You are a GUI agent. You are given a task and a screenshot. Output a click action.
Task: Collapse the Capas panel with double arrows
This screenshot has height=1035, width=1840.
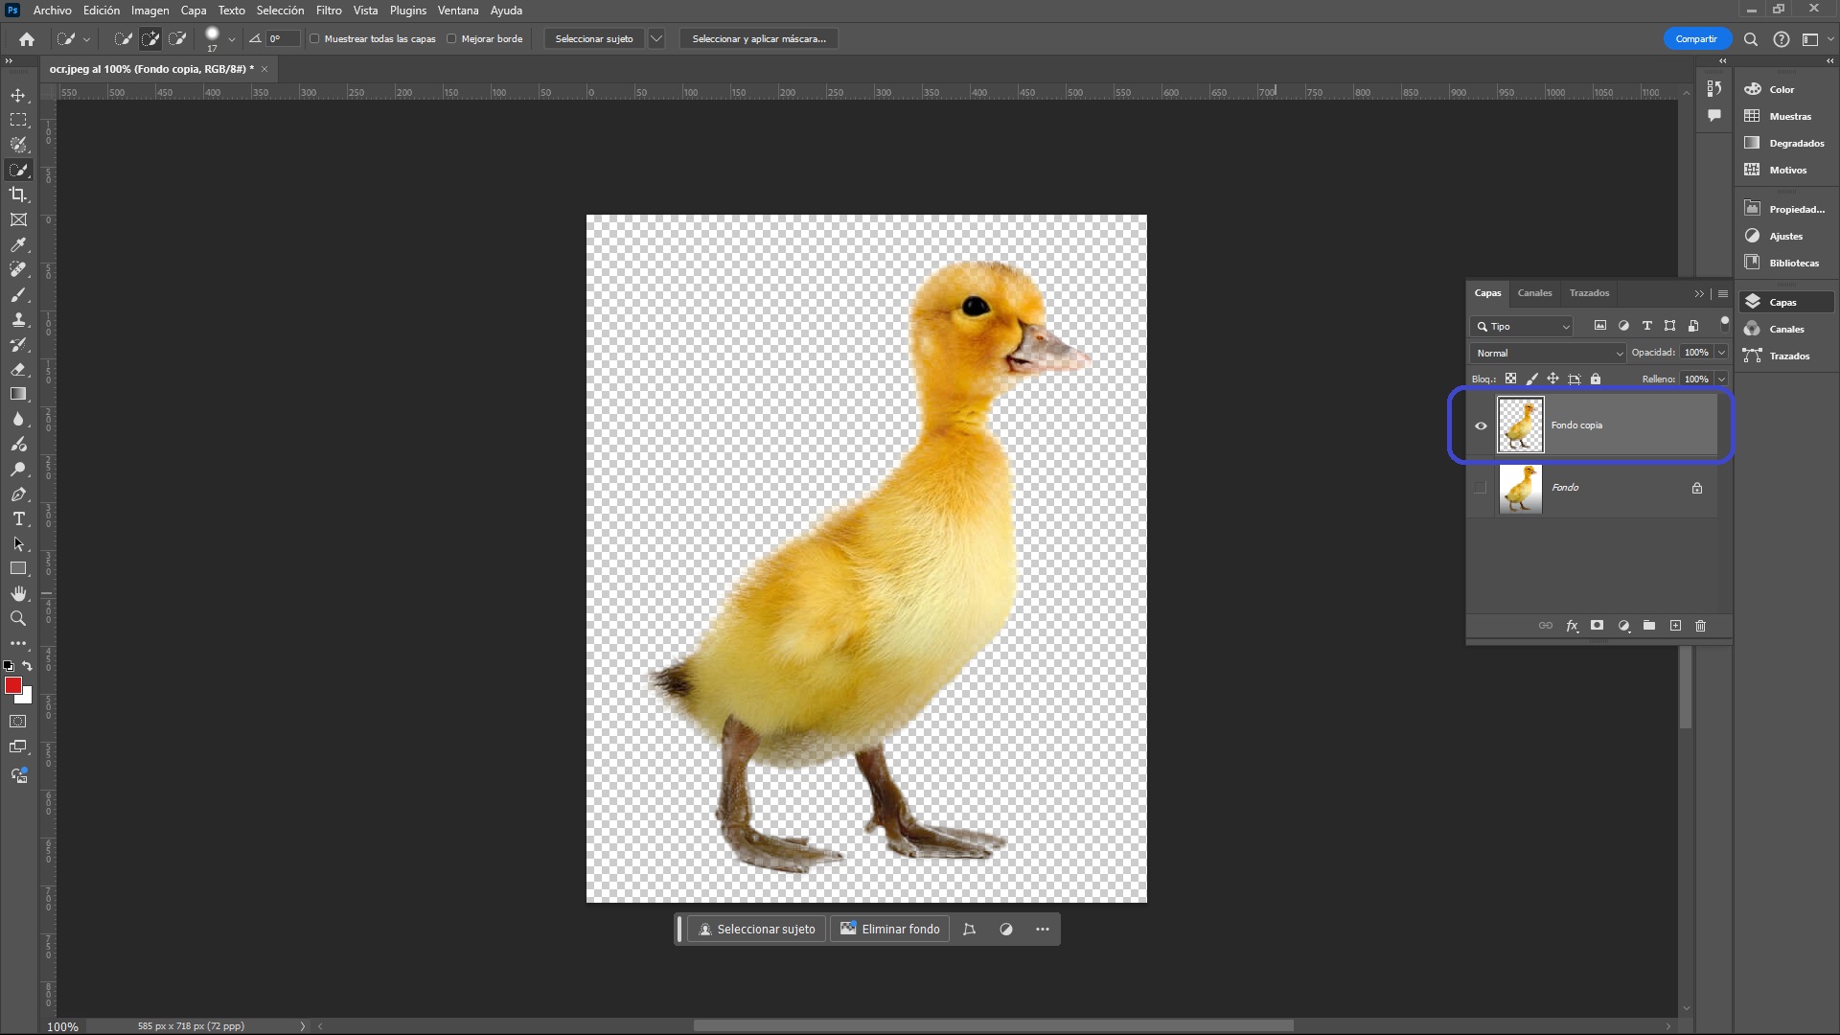tap(1699, 294)
